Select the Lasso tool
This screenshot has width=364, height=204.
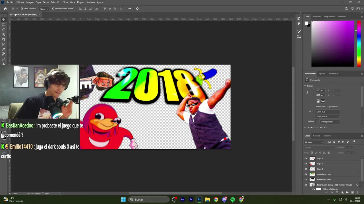[x=4, y=29]
